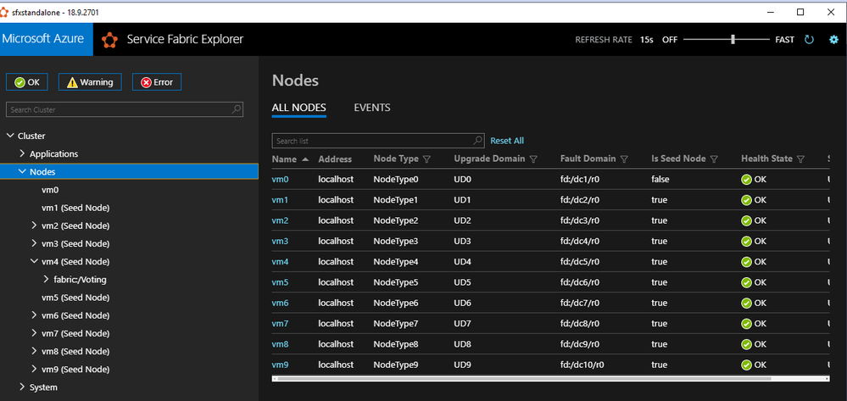The image size is (847, 401).
Task: Toggle the Error health filter button
Action: pyautogui.click(x=157, y=82)
